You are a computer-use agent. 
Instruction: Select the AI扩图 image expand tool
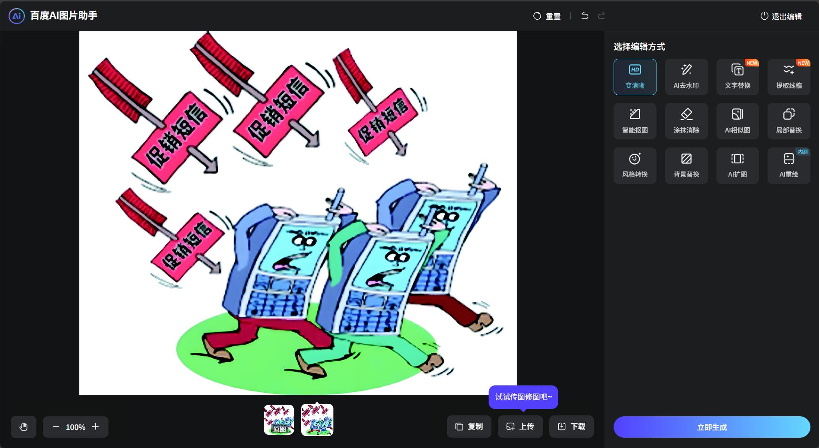pyautogui.click(x=738, y=165)
